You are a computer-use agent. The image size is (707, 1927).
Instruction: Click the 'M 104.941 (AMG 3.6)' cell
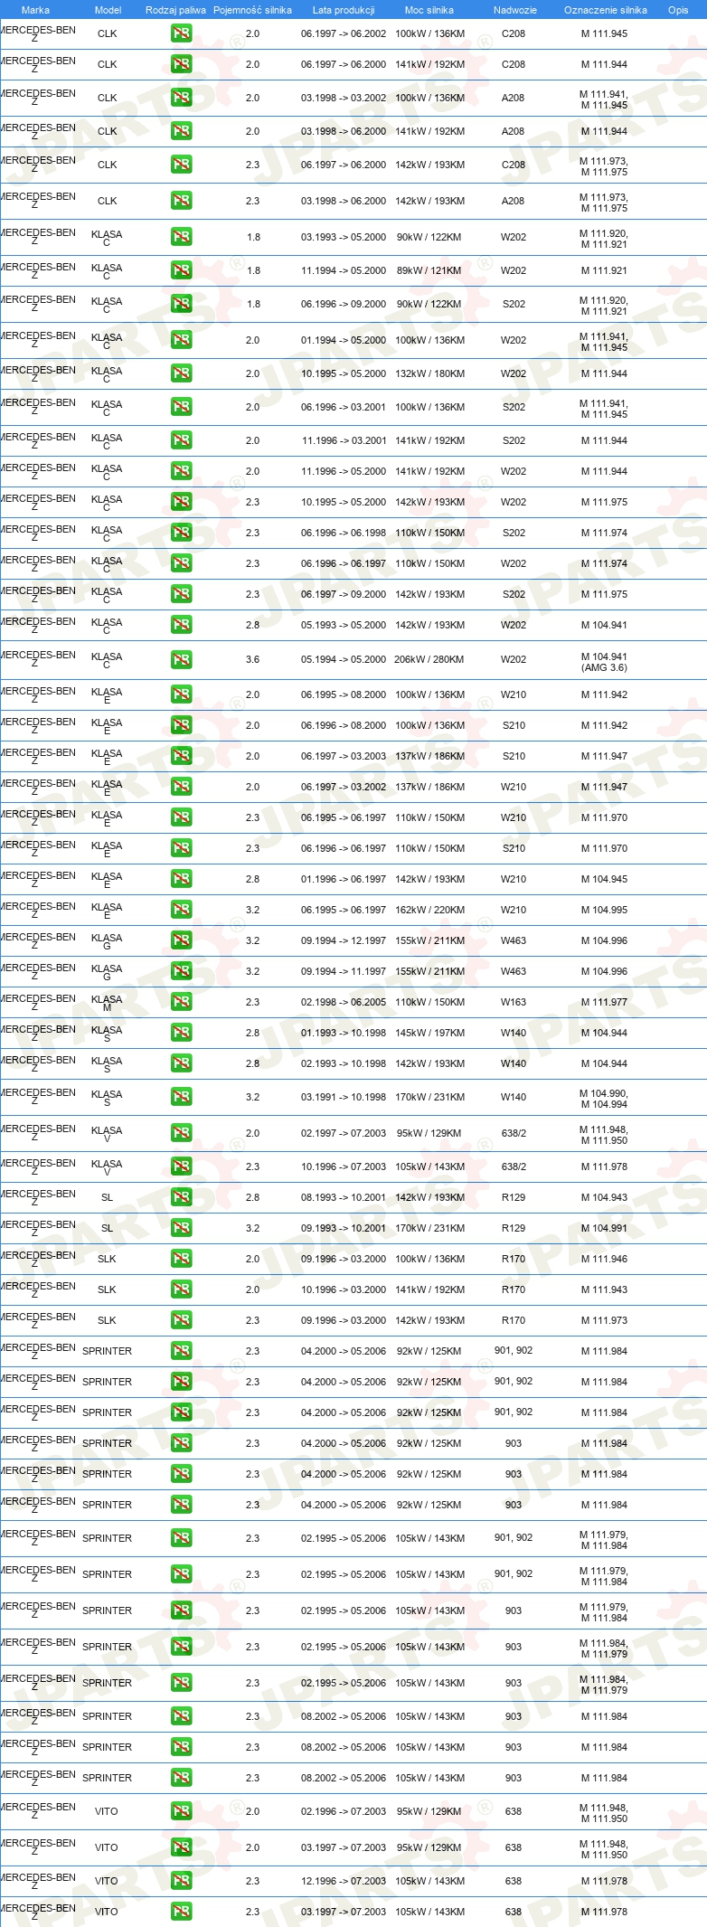[x=604, y=662]
